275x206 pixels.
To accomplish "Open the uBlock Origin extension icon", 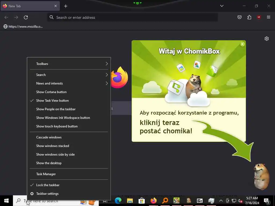I will pos(259,17).
